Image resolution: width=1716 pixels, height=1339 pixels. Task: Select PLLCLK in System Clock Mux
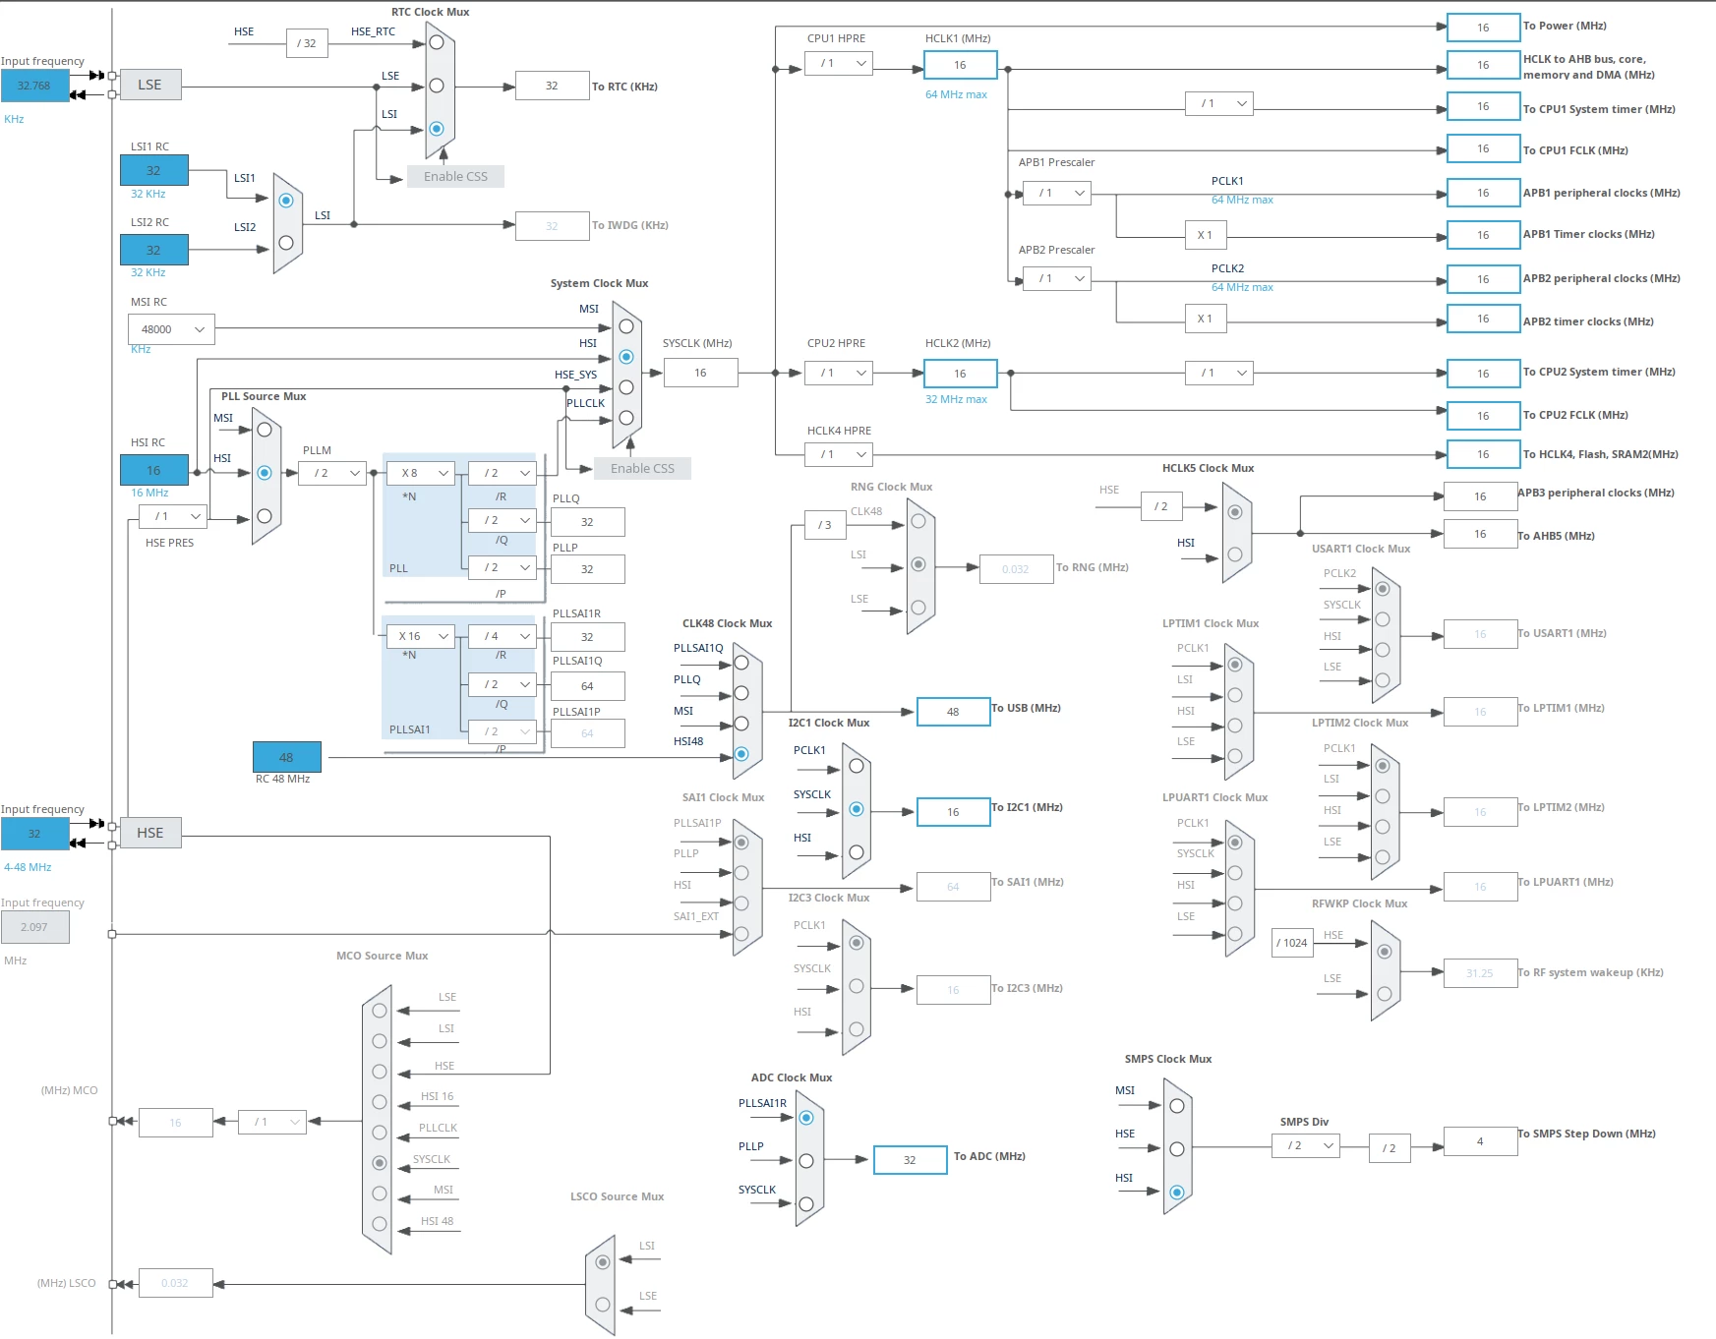tap(626, 418)
